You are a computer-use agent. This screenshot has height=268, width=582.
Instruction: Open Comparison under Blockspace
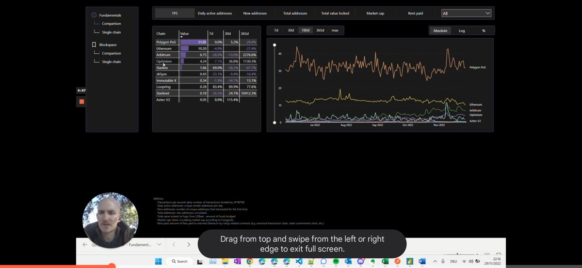112,53
